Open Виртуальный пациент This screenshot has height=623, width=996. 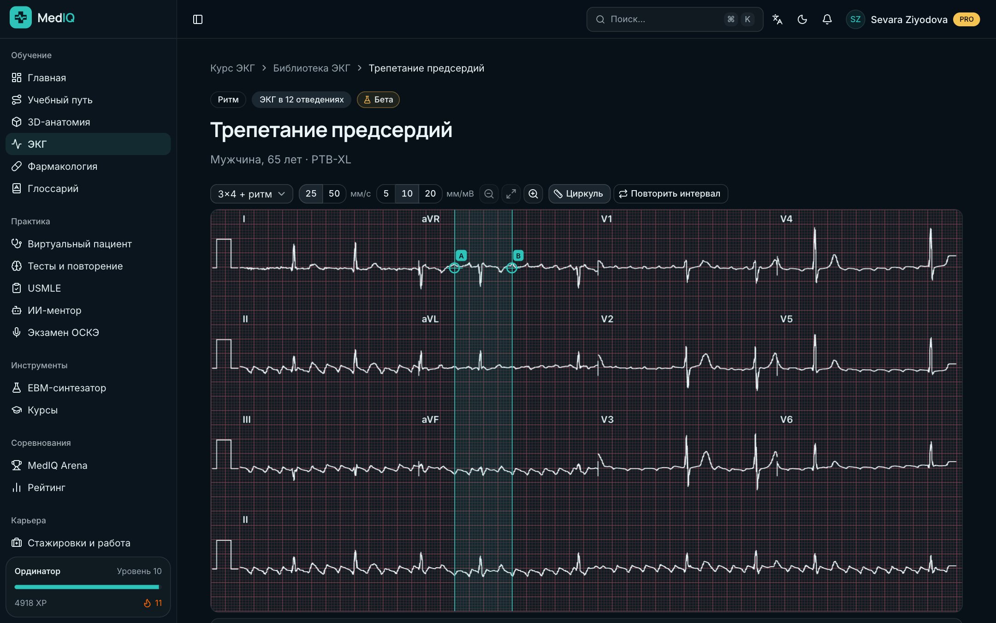88,244
